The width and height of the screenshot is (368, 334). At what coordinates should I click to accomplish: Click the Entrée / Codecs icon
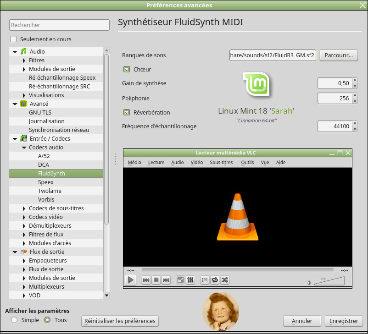[23, 138]
